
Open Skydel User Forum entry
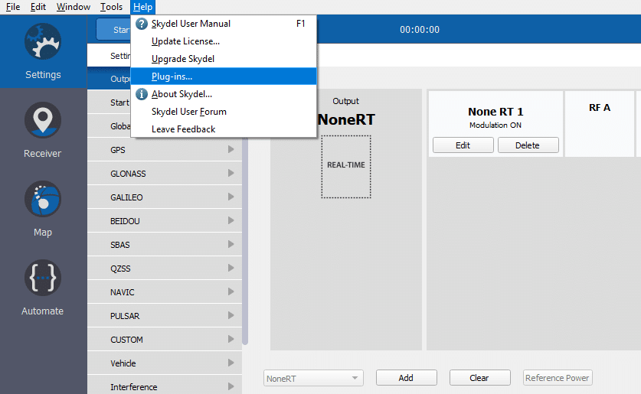tap(224, 112)
